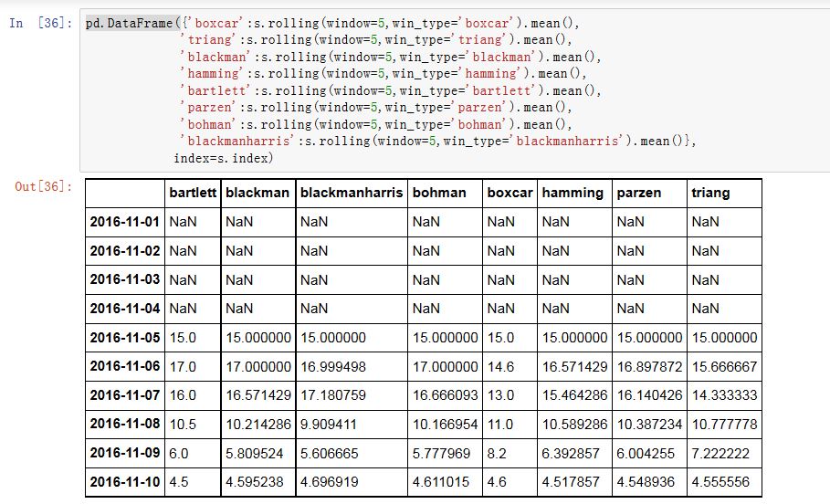
Task: Click the boxcar value 14.6
Action: (x=503, y=367)
